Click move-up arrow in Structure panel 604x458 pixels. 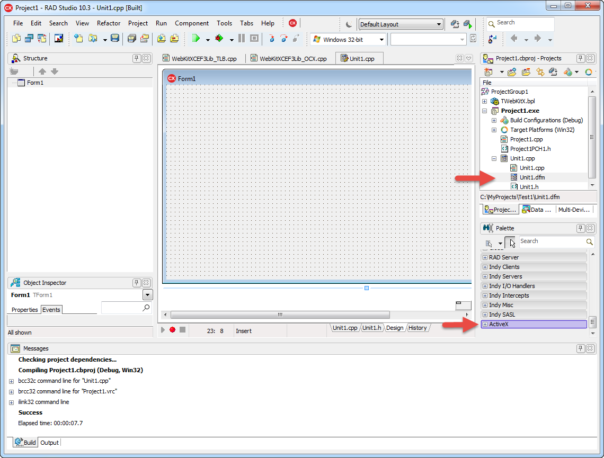click(x=42, y=71)
